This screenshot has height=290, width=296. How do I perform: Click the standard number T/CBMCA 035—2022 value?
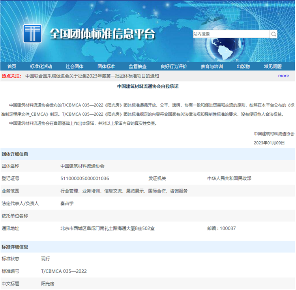pos(64,271)
